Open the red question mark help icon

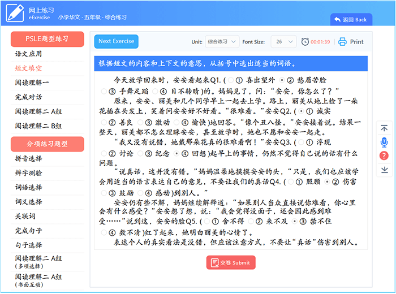[384, 155]
